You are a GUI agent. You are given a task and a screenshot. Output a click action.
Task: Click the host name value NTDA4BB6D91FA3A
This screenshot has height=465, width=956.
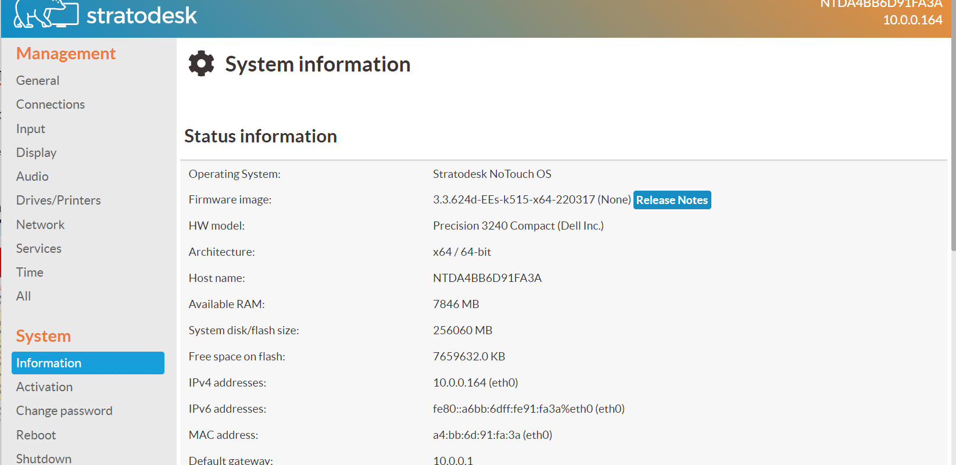click(x=488, y=278)
